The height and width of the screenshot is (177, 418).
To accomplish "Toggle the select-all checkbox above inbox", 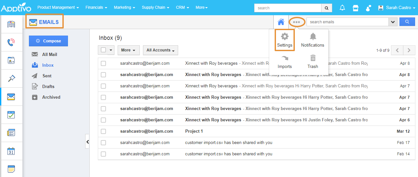I will pyautogui.click(x=103, y=50).
